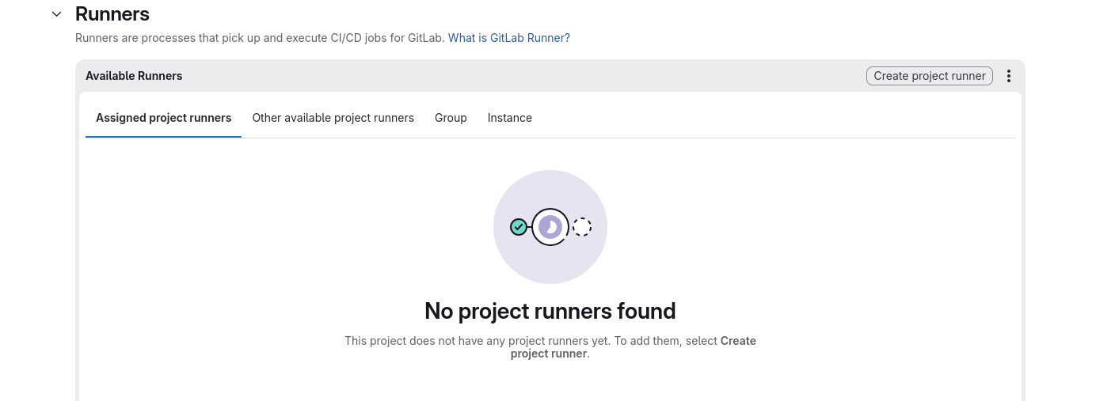Switch to the Group runners tab
Viewport: 1115px width, 401px height.
pos(451,118)
